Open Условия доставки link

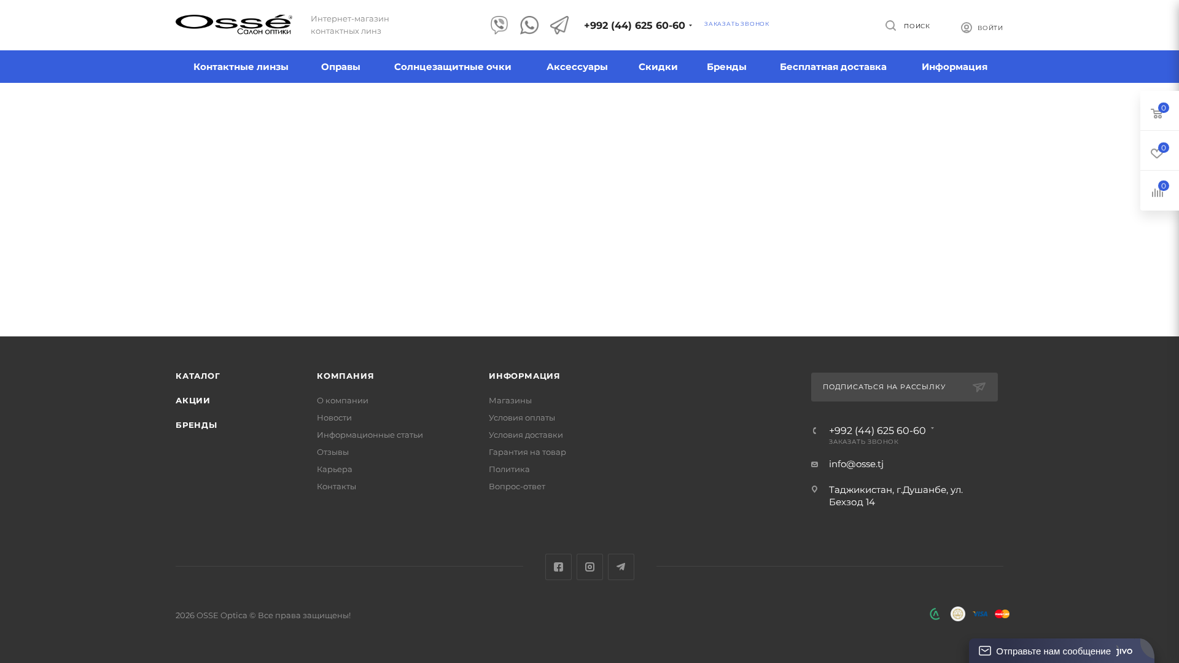[x=526, y=435]
